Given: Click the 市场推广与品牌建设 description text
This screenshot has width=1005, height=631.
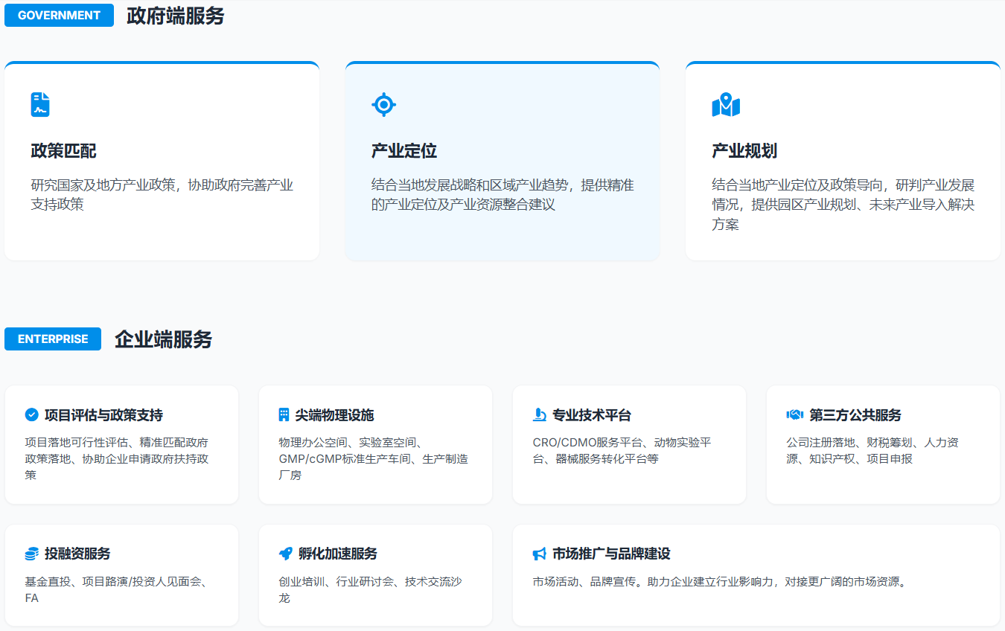Looking at the screenshot, I should pyautogui.click(x=720, y=582).
